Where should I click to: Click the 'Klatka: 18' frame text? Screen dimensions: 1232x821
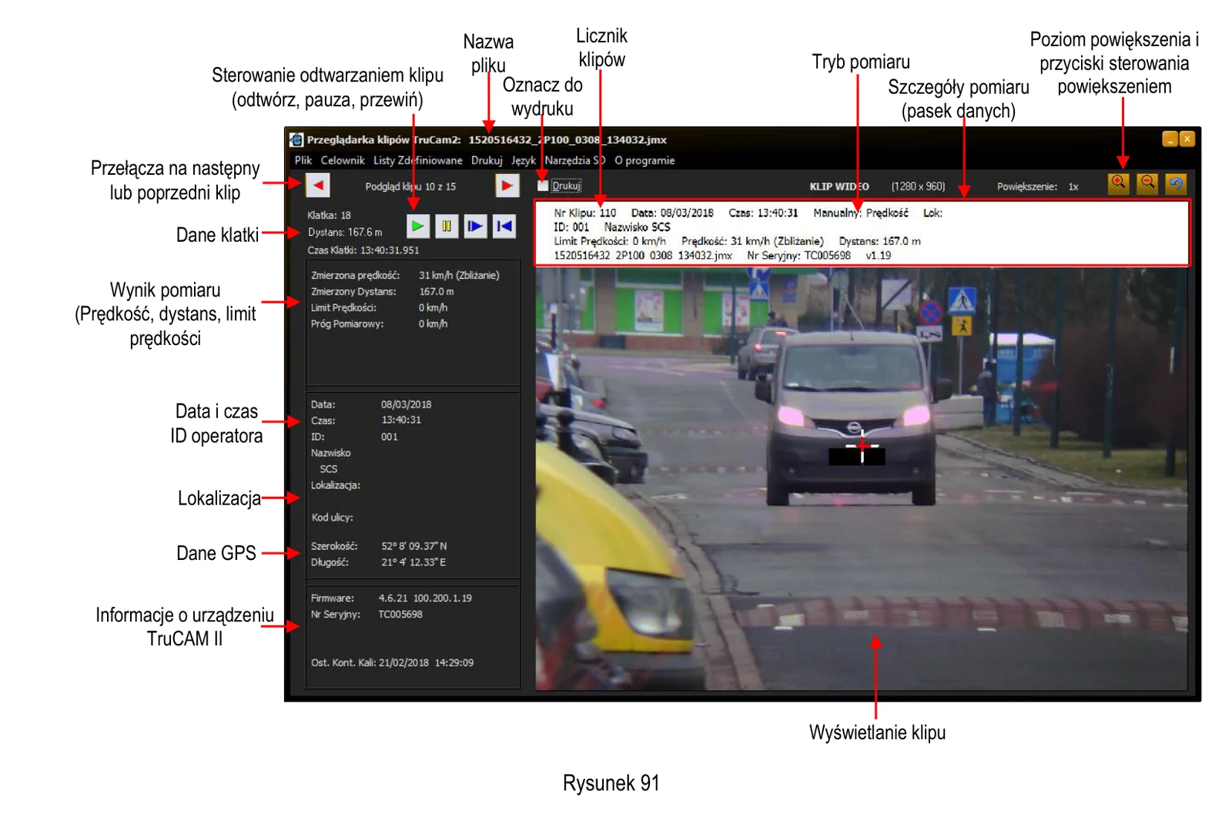(329, 216)
